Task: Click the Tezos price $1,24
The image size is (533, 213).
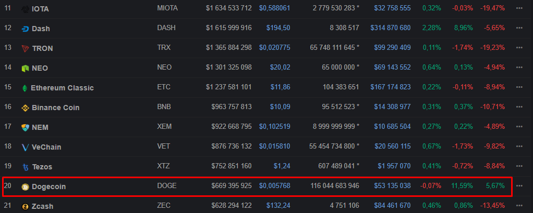Action: tap(282, 166)
